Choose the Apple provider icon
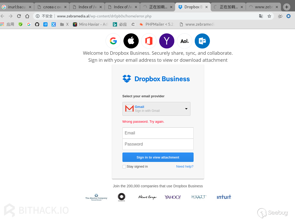This screenshot has width=295, height=220. click(x=131, y=41)
